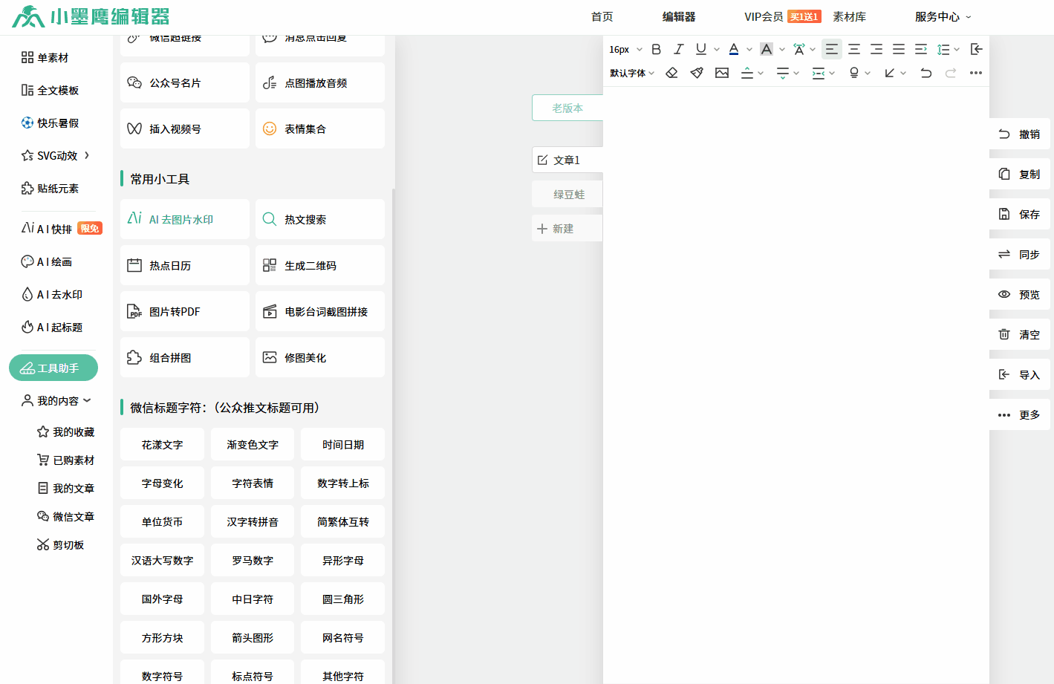The image size is (1054, 684).
Task: Switch to 老版本 old version
Action: pyautogui.click(x=567, y=108)
